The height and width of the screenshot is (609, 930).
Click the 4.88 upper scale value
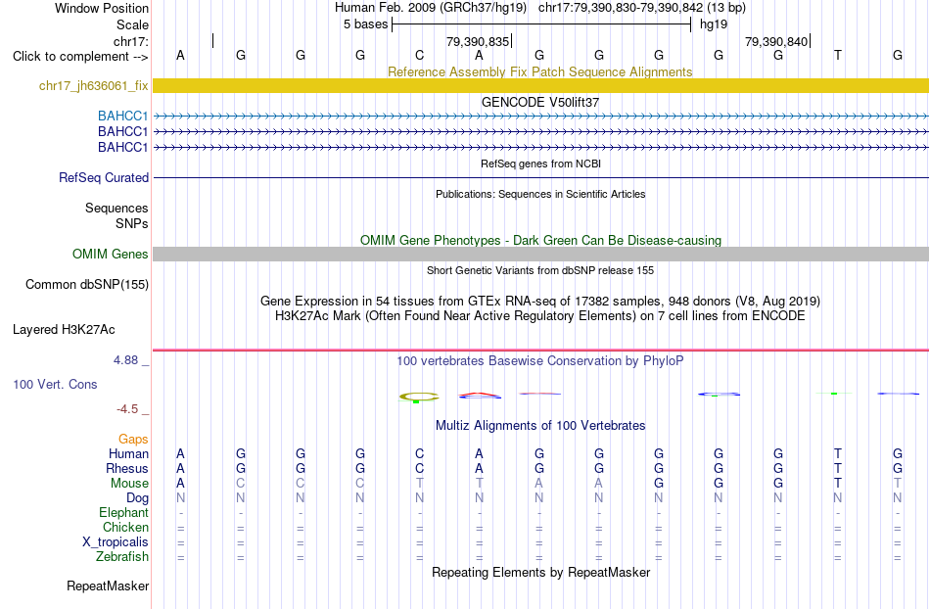coord(125,360)
